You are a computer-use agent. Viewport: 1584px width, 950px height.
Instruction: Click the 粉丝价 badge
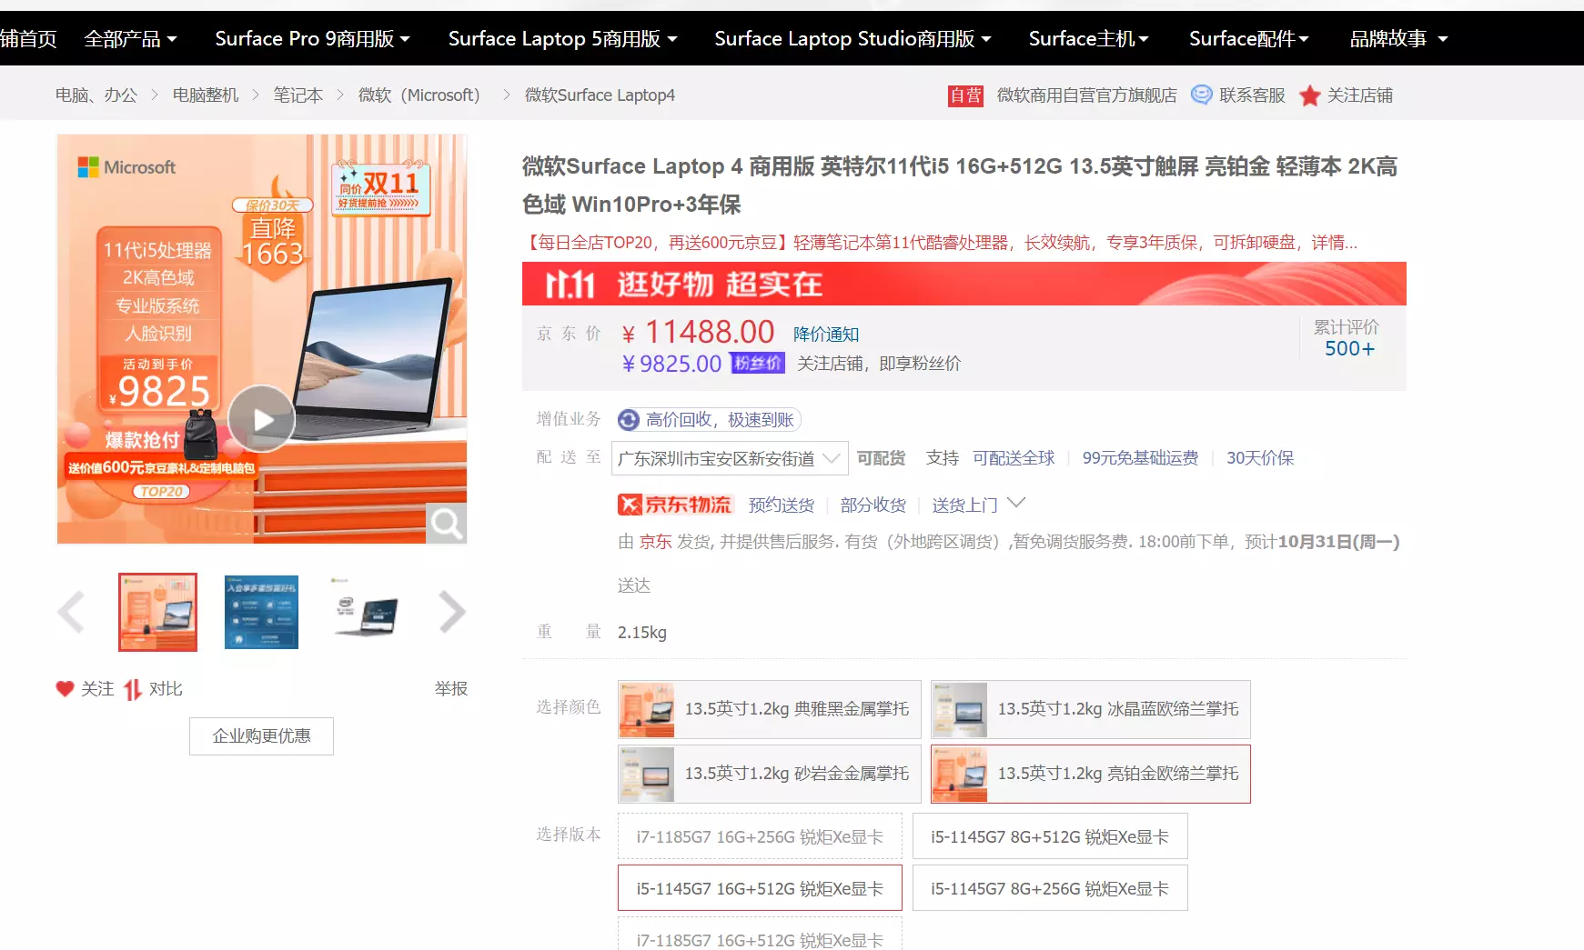[757, 364]
